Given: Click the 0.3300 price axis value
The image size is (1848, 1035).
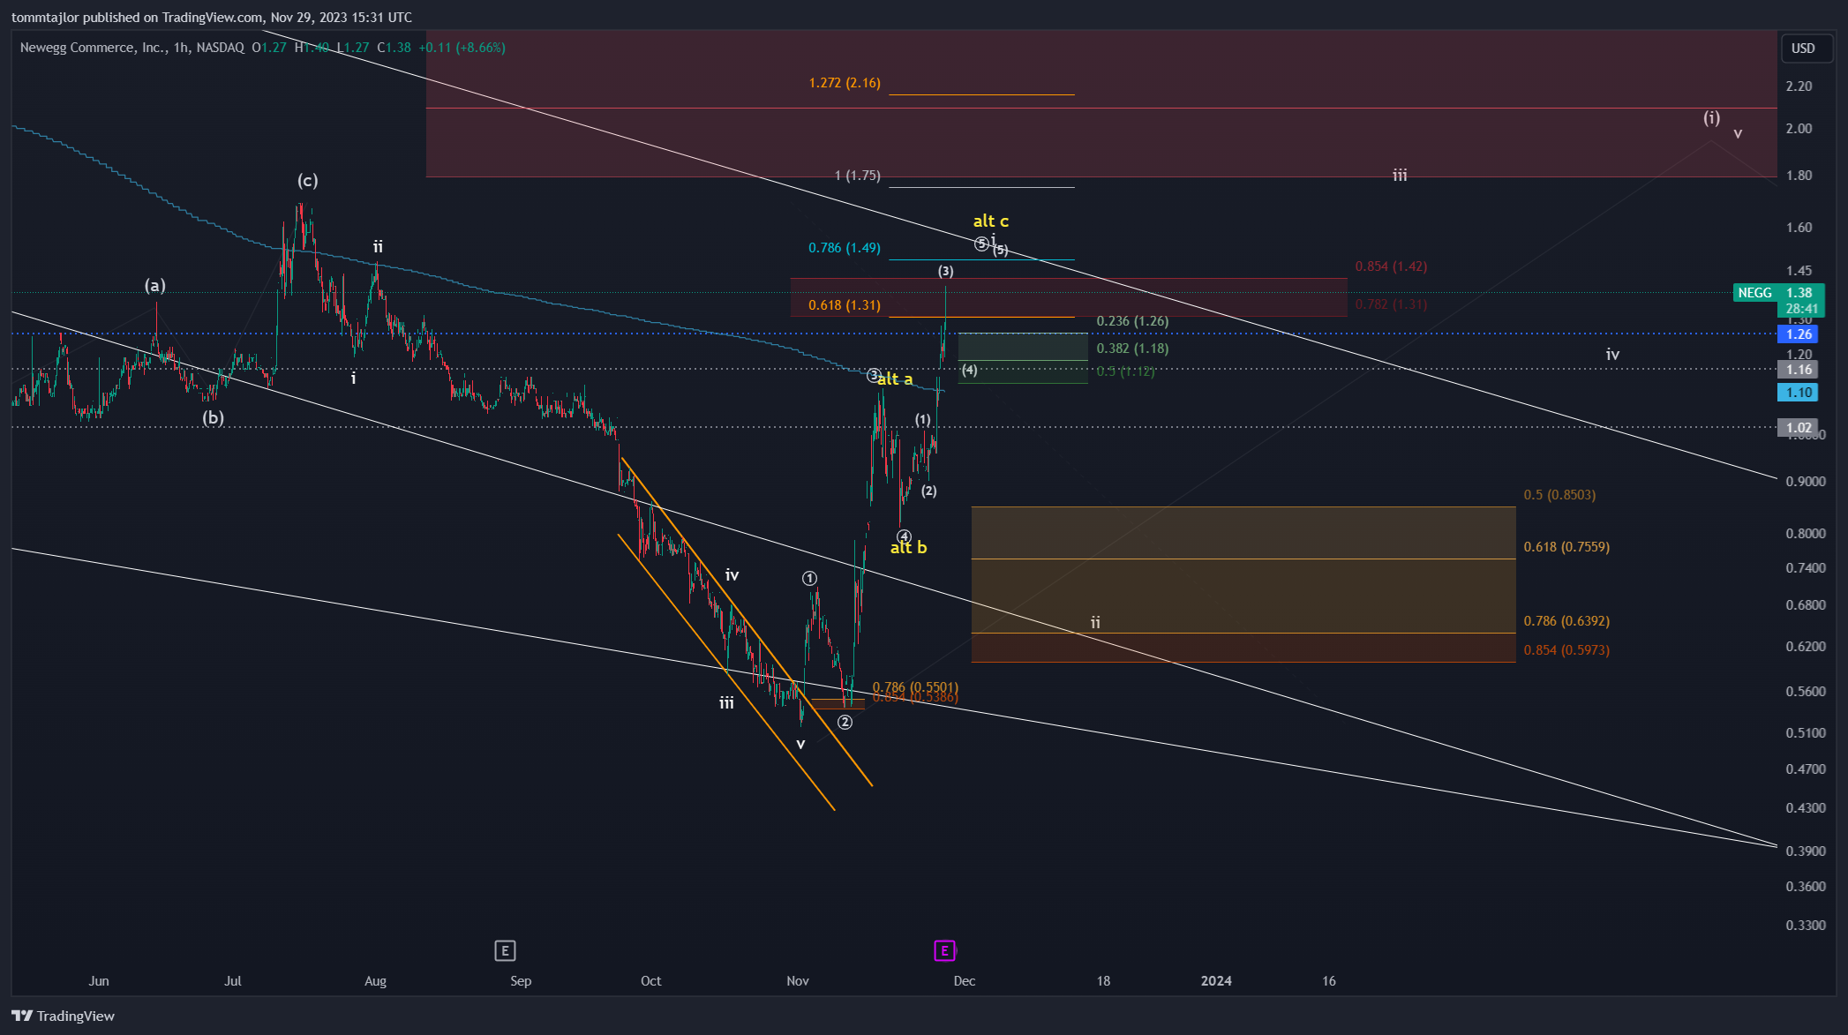Looking at the screenshot, I should [x=1806, y=925].
